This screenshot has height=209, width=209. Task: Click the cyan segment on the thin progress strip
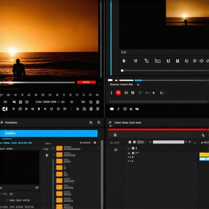(x=138, y=80)
